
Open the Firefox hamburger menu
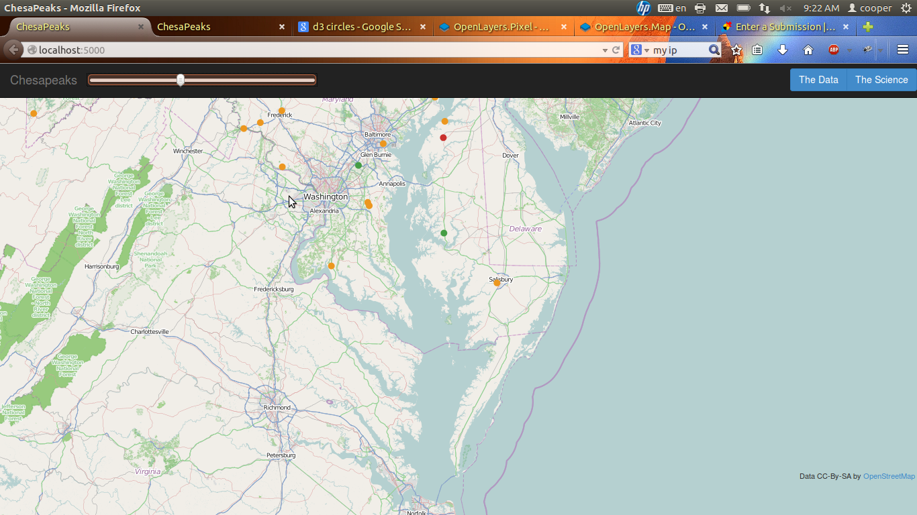tap(903, 50)
